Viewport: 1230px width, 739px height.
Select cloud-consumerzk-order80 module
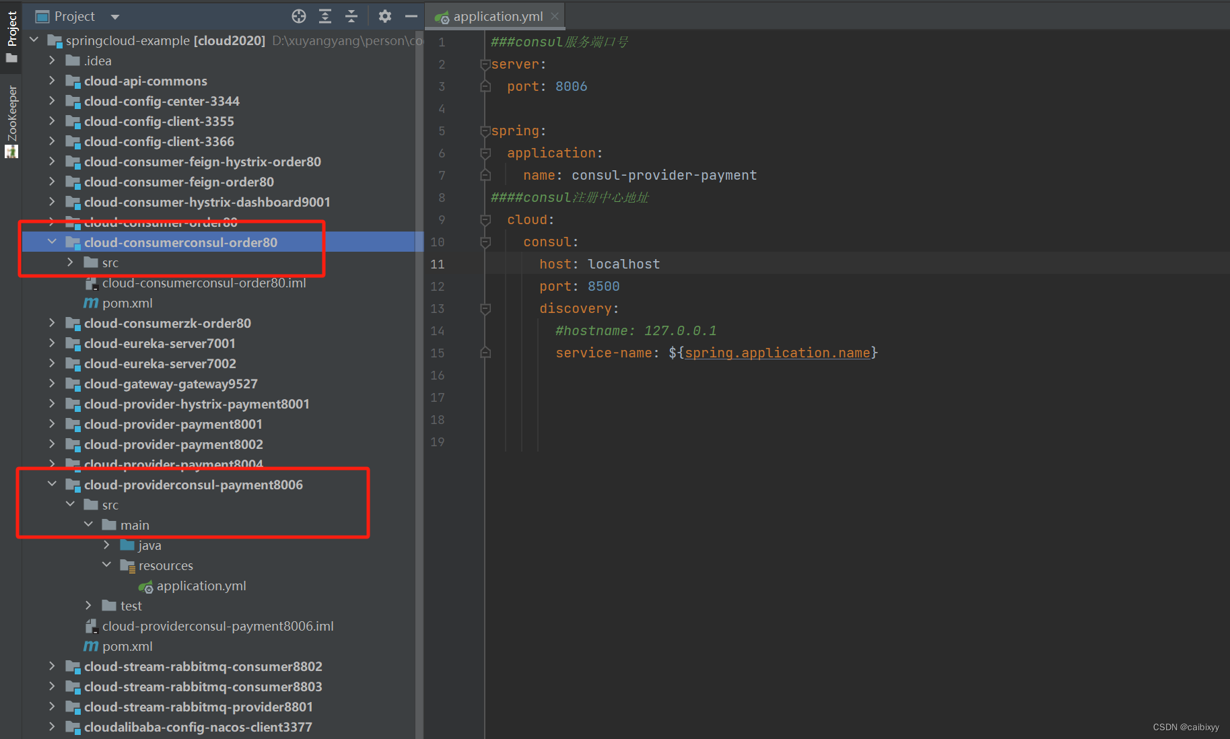point(167,323)
